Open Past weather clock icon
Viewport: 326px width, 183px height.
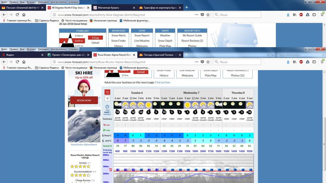(x=107, y=107)
